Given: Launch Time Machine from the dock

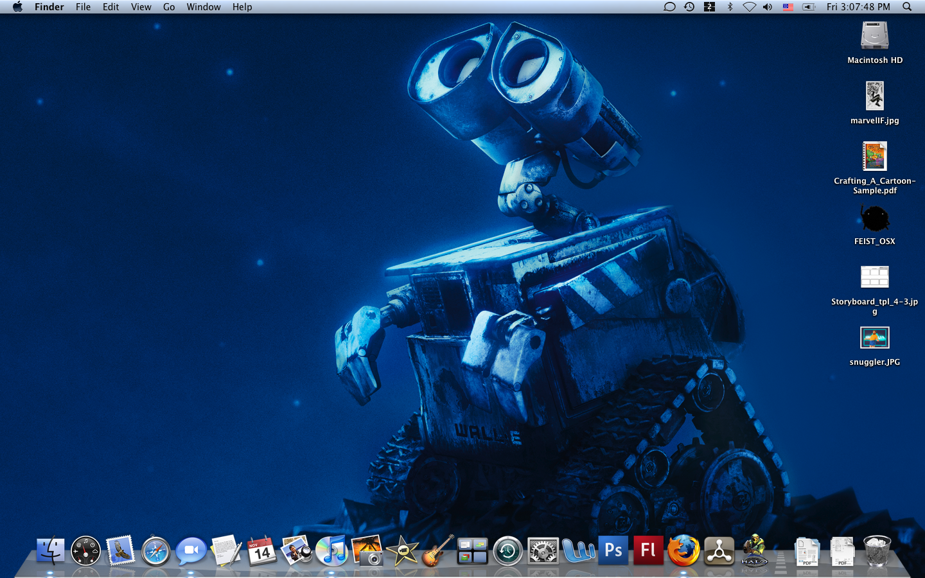Looking at the screenshot, I should [x=507, y=550].
